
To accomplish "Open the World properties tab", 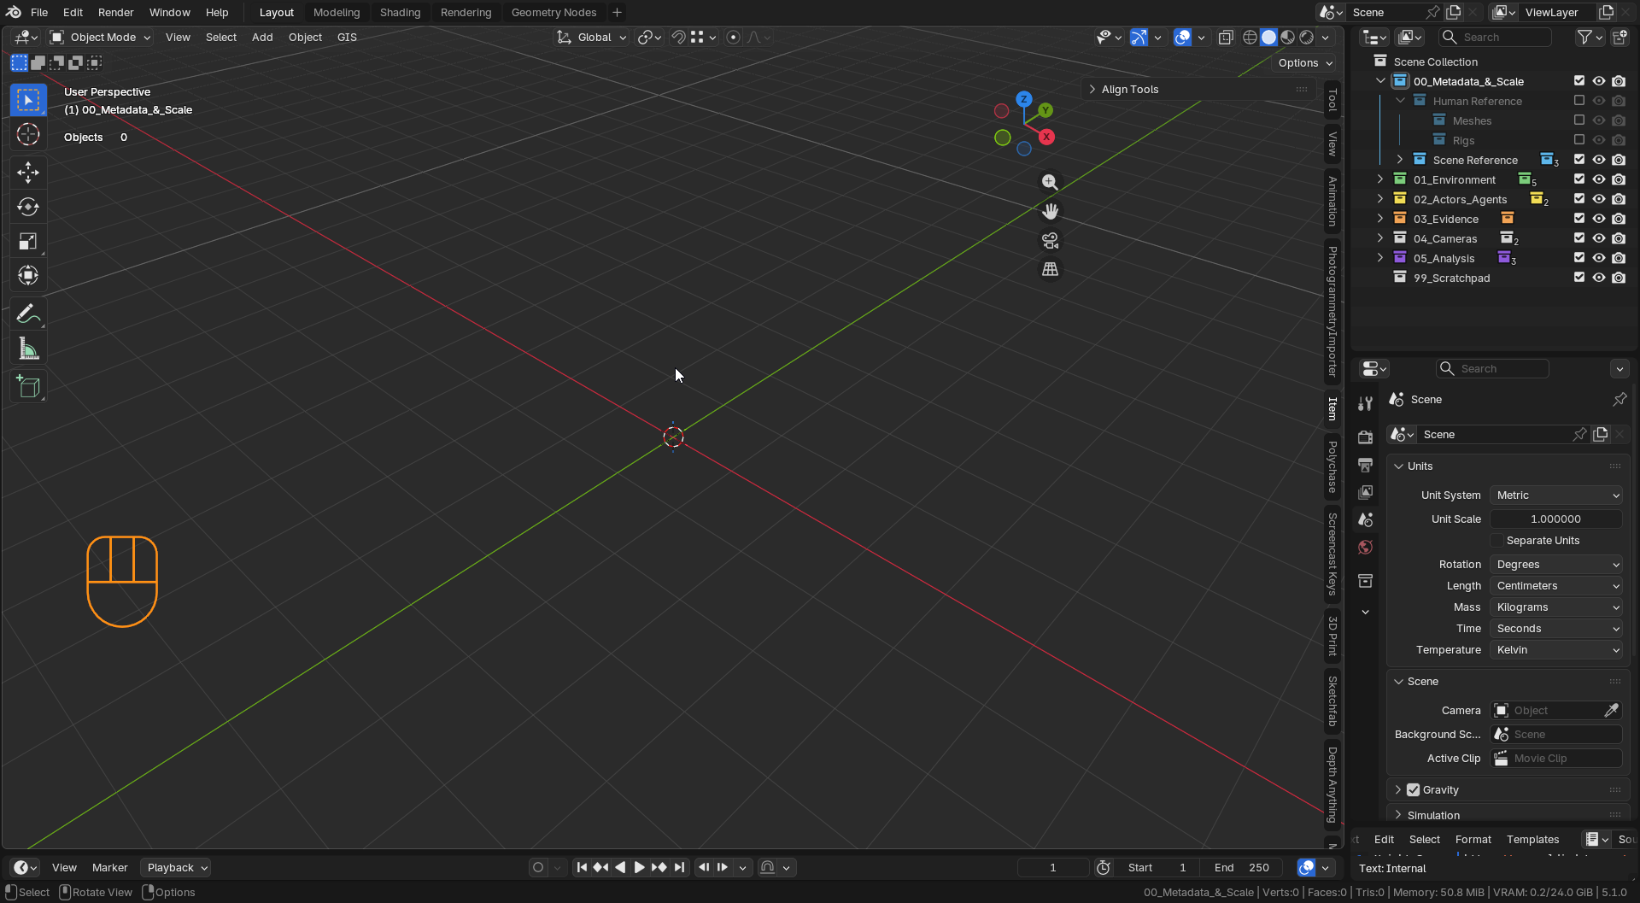I will [x=1365, y=548].
